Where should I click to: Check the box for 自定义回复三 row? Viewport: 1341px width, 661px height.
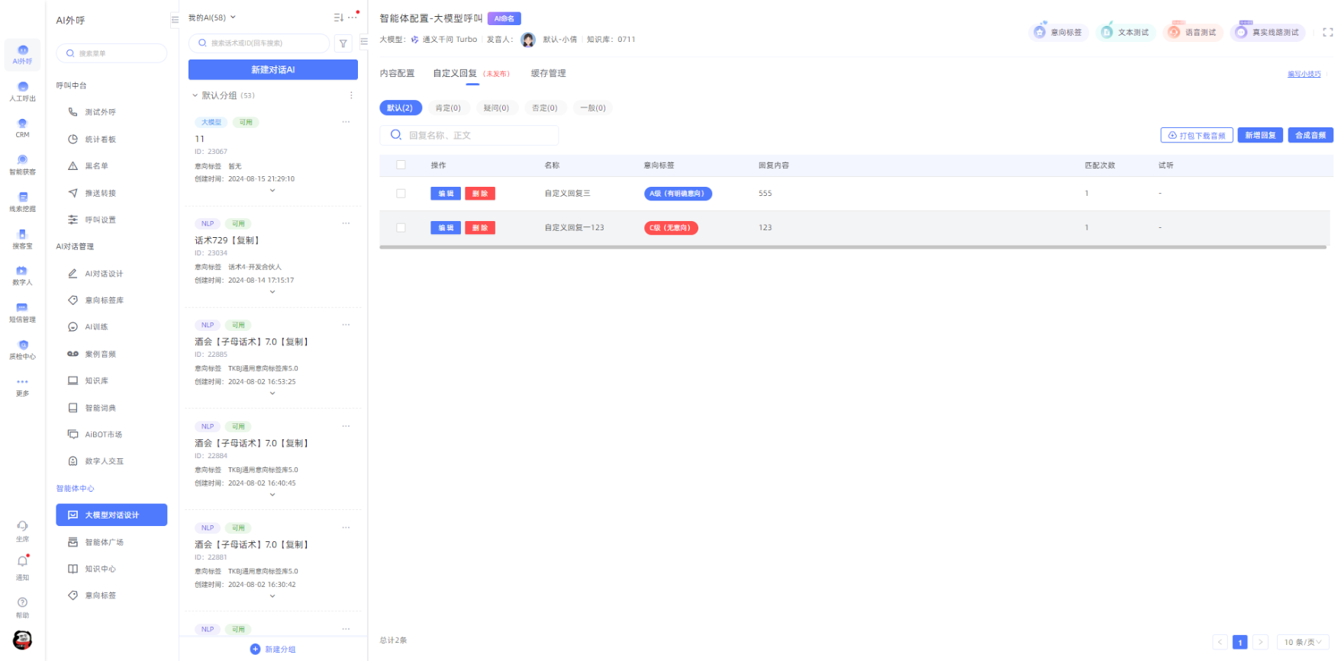click(401, 194)
